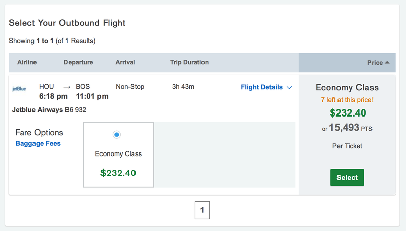406x231 pixels.
Task: Click the $232.40 price in the fare card
Action: click(118, 173)
